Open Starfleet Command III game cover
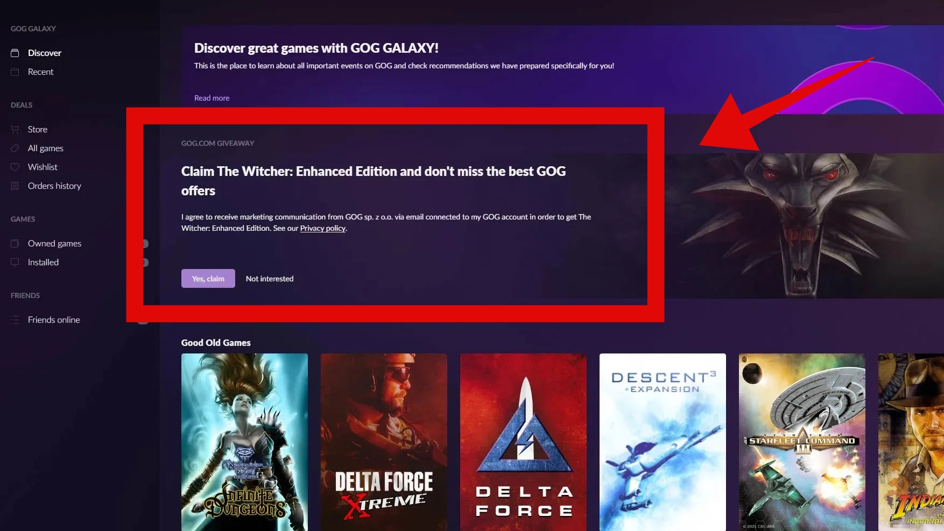The width and height of the screenshot is (944, 531). coord(802,442)
